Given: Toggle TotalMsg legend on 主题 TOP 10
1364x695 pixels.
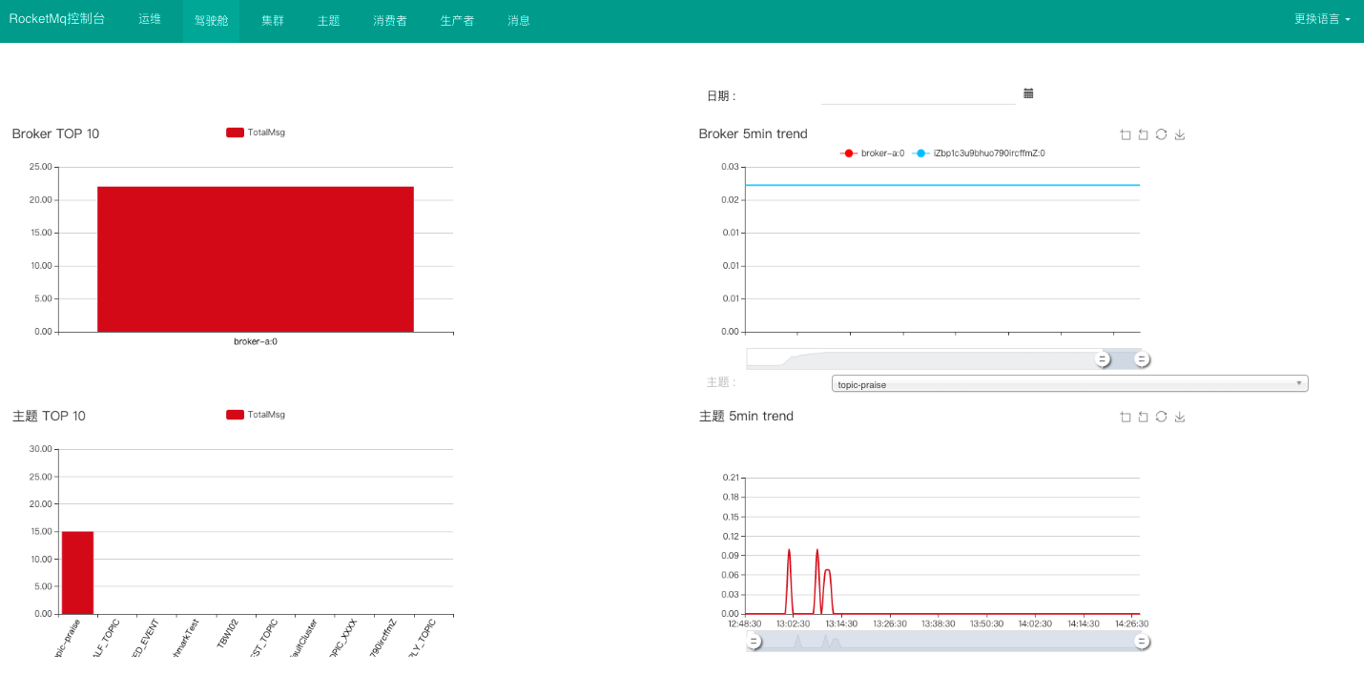Looking at the screenshot, I should coord(256,415).
